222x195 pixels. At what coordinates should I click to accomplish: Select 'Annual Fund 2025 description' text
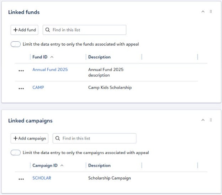(x=106, y=72)
